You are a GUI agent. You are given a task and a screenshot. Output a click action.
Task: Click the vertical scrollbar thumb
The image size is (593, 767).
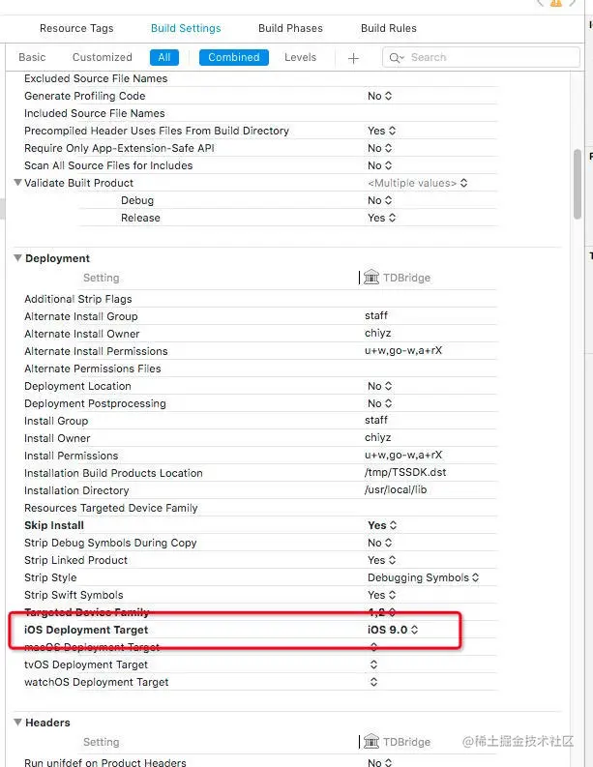[x=578, y=184]
